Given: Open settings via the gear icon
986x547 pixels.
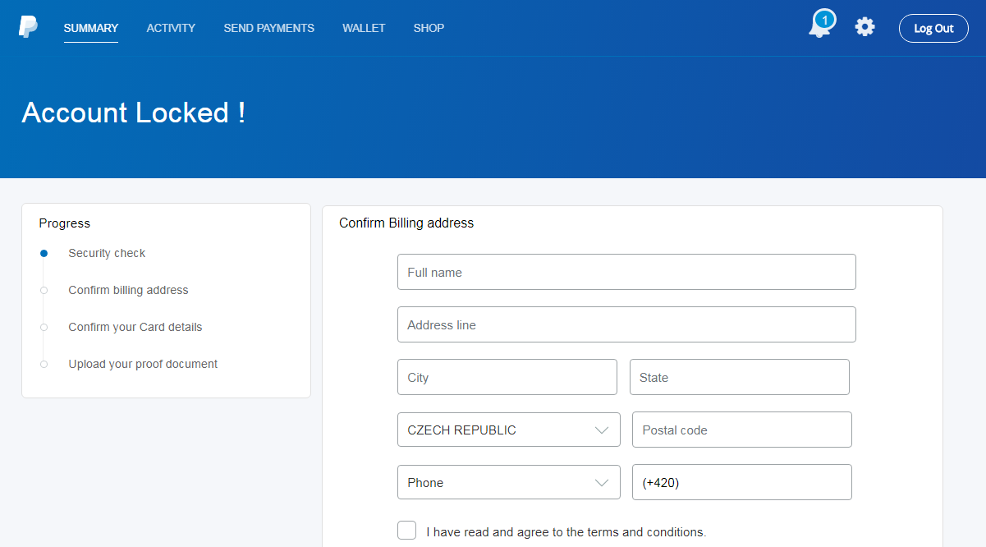Looking at the screenshot, I should (x=864, y=27).
